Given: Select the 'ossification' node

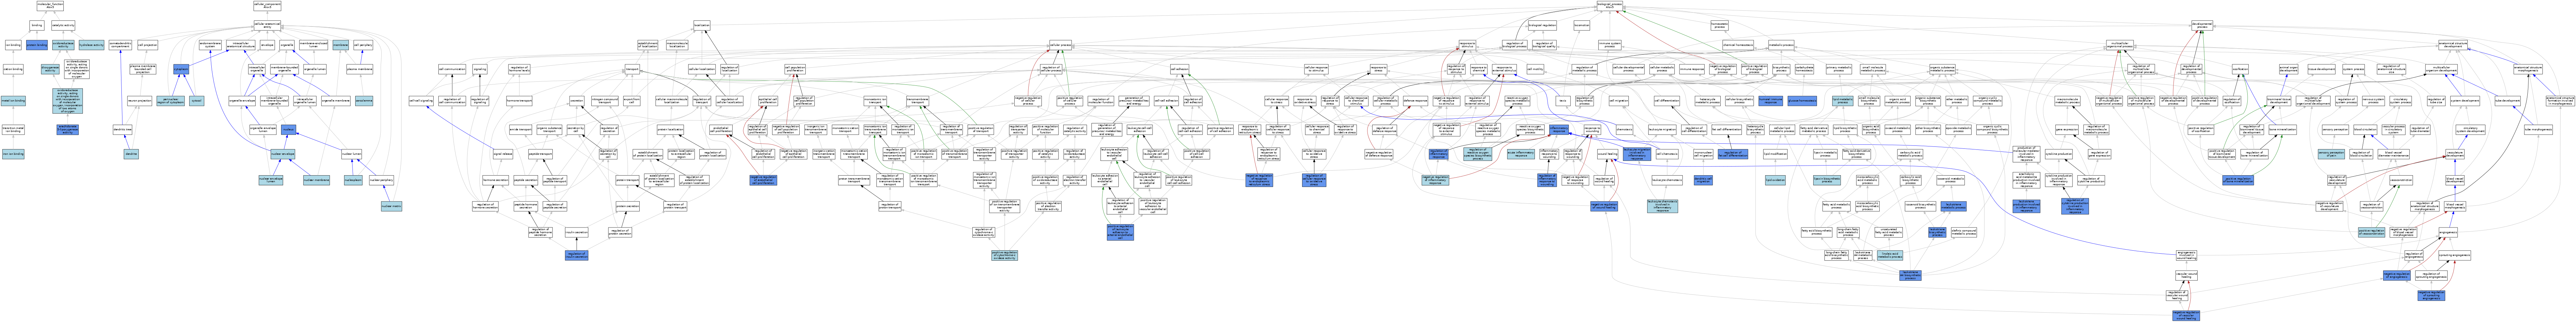Looking at the screenshot, I should [2240, 69].
